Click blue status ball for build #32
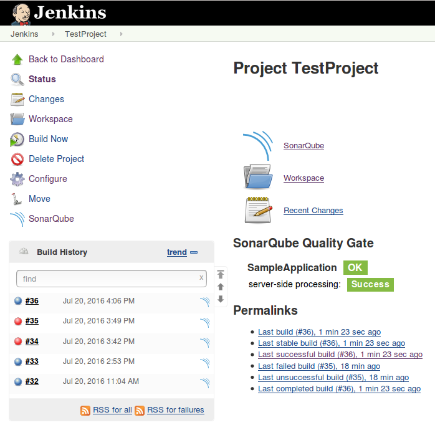 point(18,381)
